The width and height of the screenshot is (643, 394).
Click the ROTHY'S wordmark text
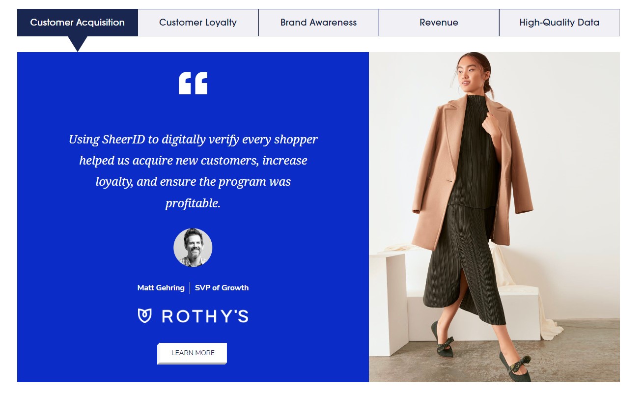point(205,316)
